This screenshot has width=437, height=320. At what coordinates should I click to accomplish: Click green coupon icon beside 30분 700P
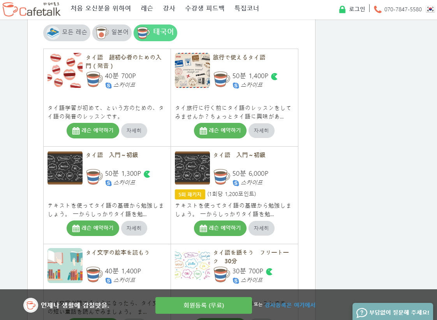click(269, 271)
